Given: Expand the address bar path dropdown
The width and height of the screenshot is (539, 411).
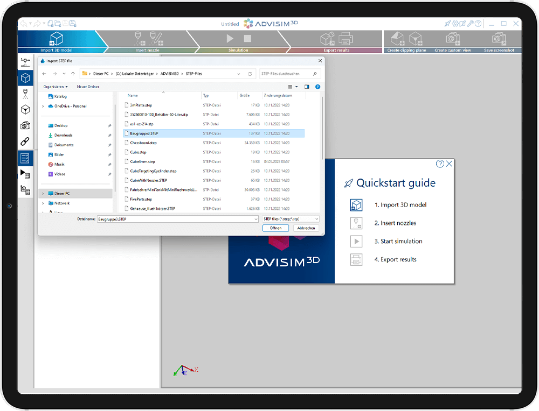Looking at the screenshot, I should tap(239, 74).
